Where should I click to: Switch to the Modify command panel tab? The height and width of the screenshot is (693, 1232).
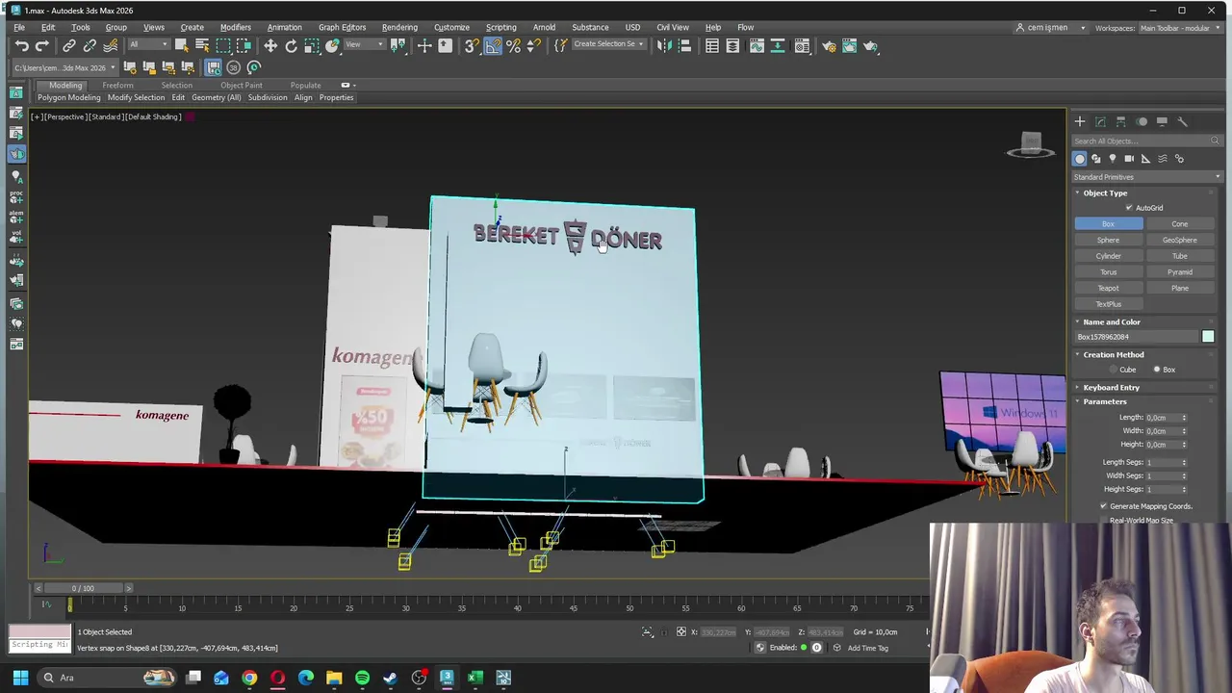pyautogui.click(x=1100, y=121)
